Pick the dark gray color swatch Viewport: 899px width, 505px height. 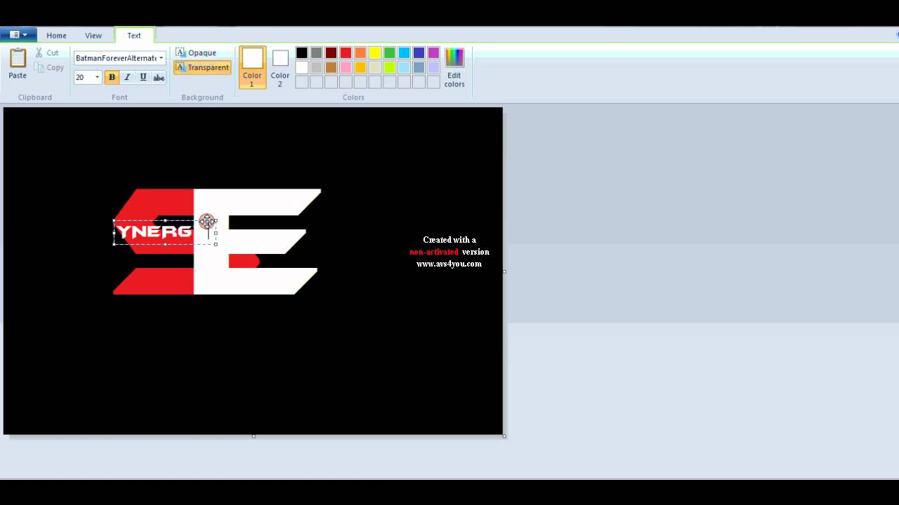pos(317,53)
